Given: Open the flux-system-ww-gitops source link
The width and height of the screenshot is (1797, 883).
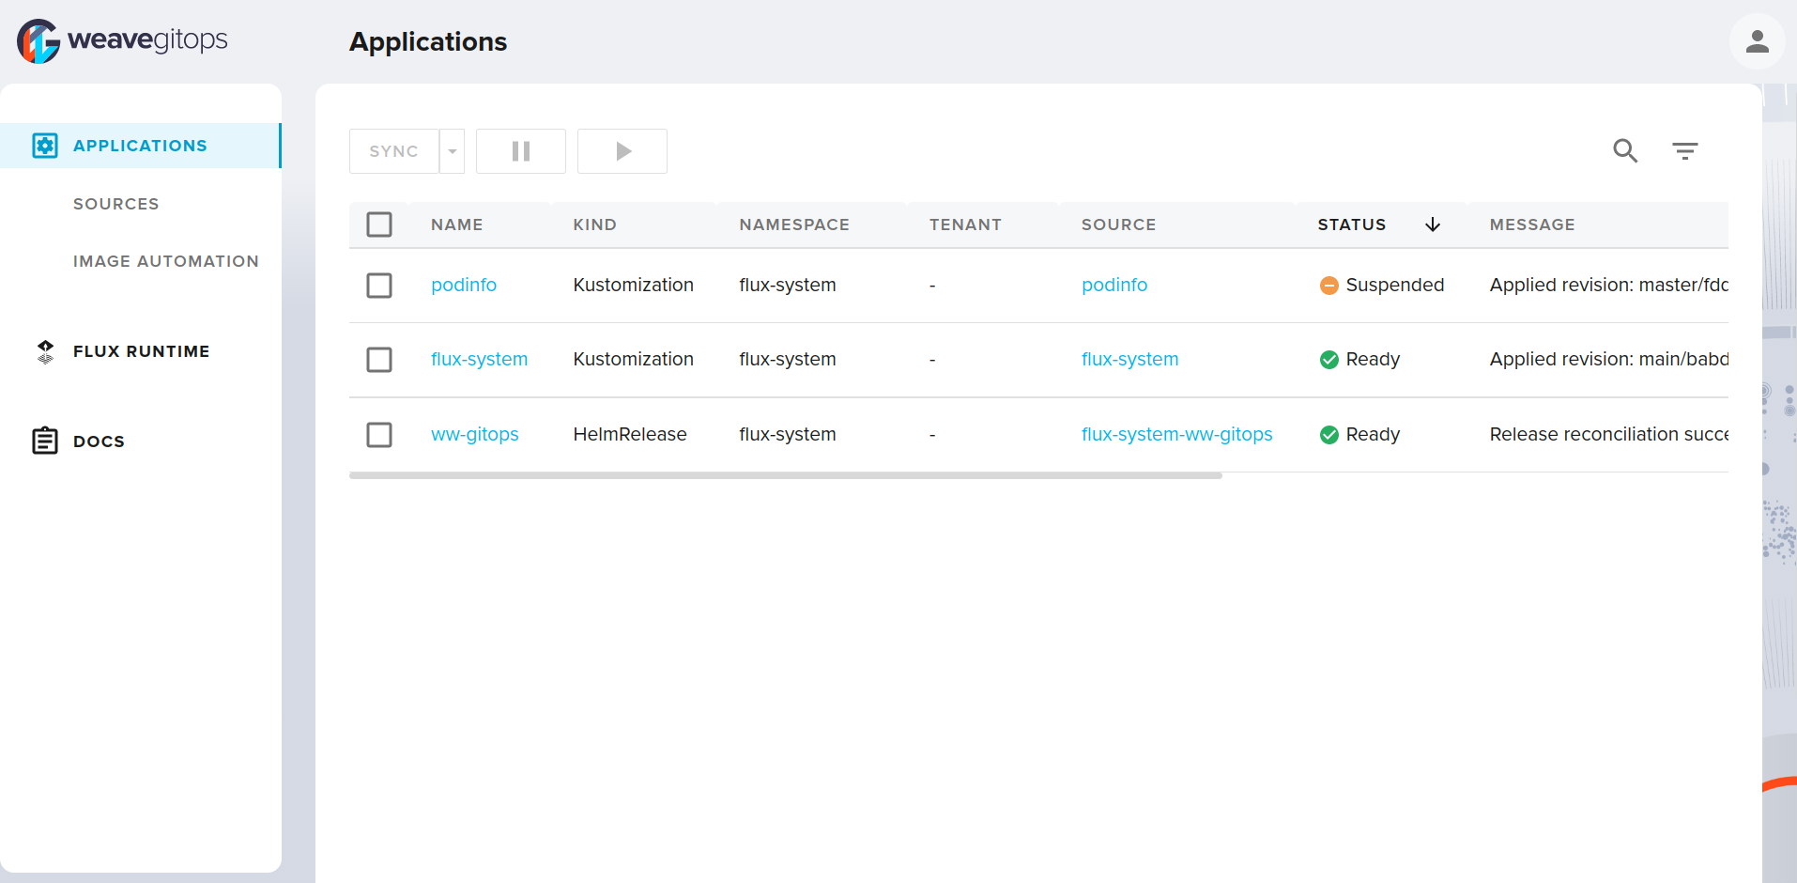Looking at the screenshot, I should click(1177, 434).
